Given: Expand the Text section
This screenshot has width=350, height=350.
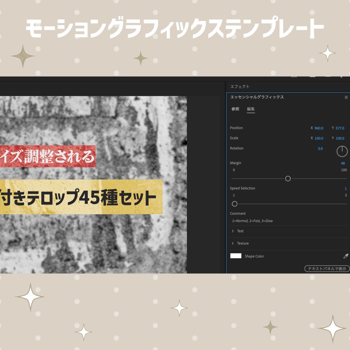Looking at the screenshot, I should 233,231.
